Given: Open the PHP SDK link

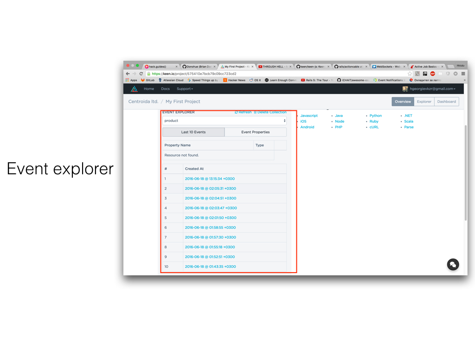Looking at the screenshot, I should (x=339, y=127).
